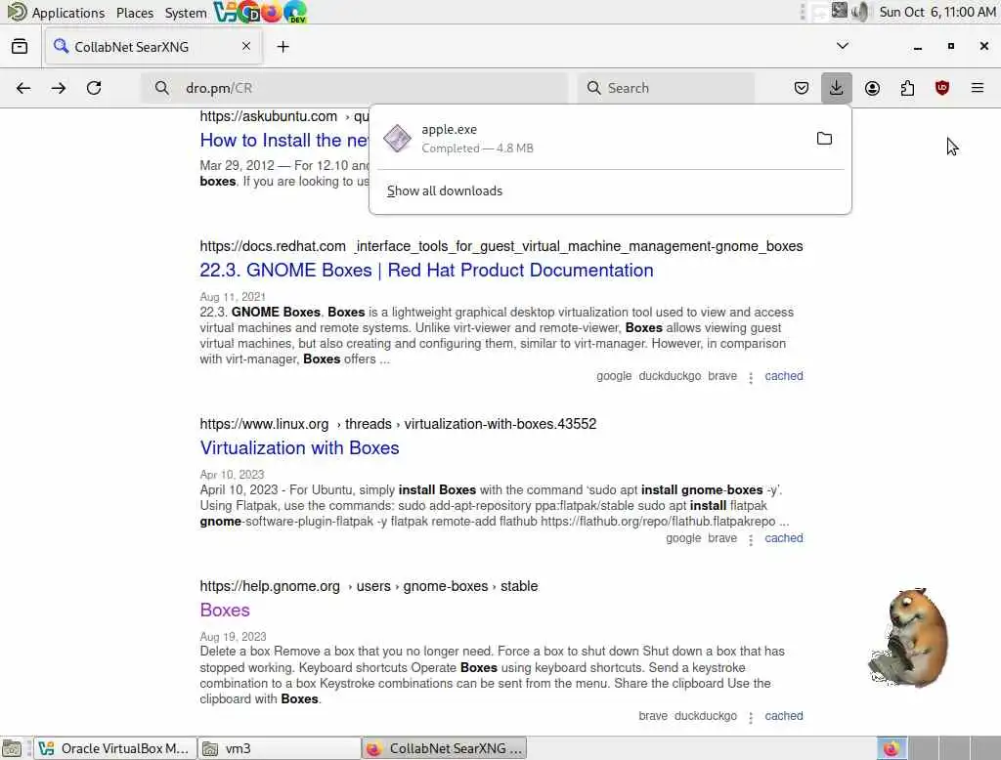Switch to CollabNet SearXNG taskbar window
This screenshot has height=760, width=1001.
(x=445, y=748)
